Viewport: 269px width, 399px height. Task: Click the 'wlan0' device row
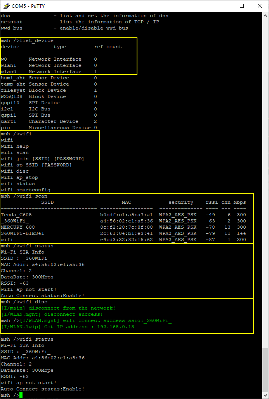(49, 72)
